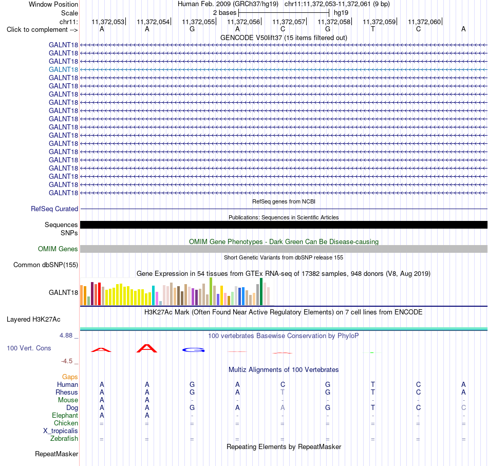Click the cyan bar in GTEx chart
488x466 pixels.
point(154,295)
